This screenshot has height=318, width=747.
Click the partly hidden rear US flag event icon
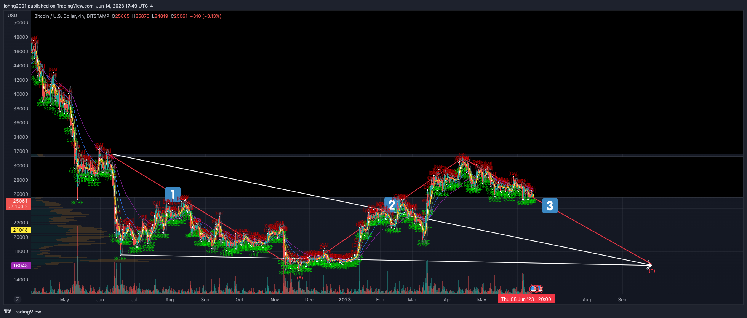coord(539,289)
